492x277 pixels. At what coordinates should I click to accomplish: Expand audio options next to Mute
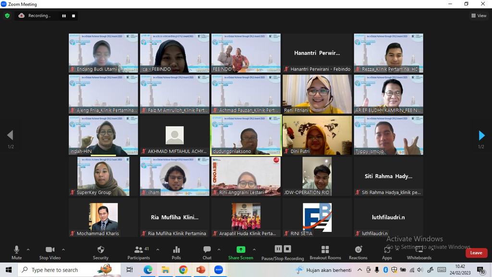(28, 250)
